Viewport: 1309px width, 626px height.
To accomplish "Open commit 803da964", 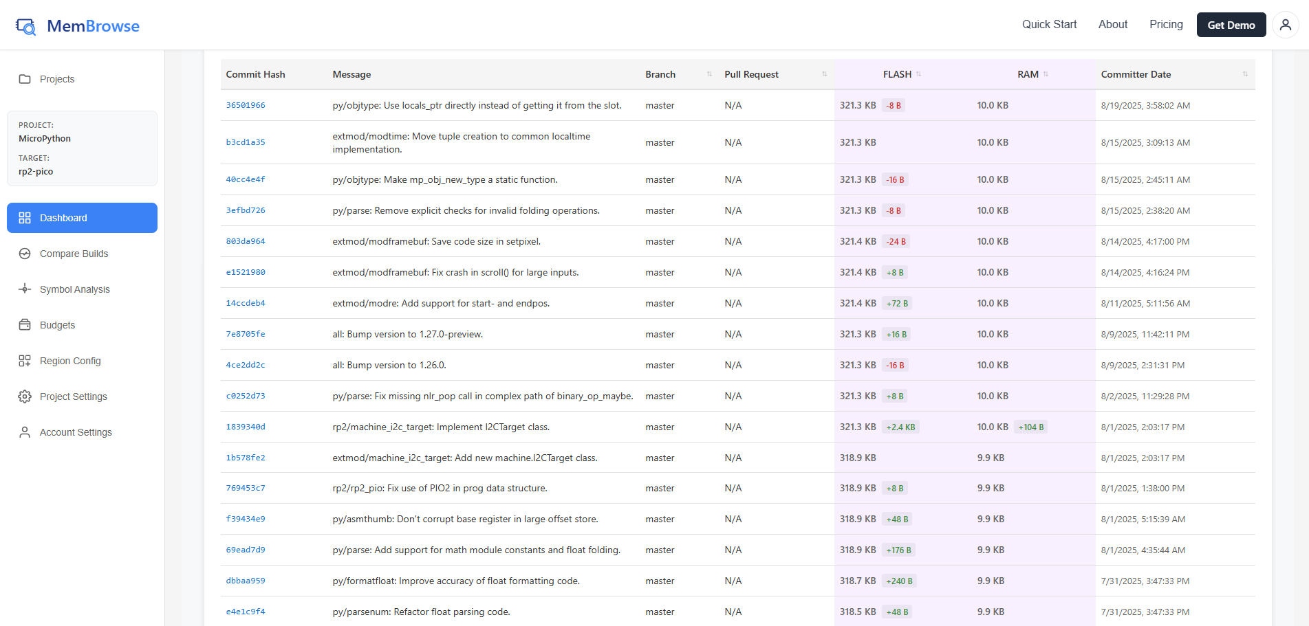I will 246,241.
